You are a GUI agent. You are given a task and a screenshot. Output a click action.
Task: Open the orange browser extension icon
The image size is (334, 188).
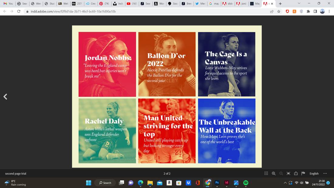tap(295, 12)
